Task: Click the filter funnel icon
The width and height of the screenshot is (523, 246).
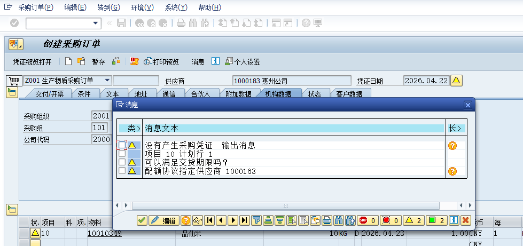Action: click(256, 220)
